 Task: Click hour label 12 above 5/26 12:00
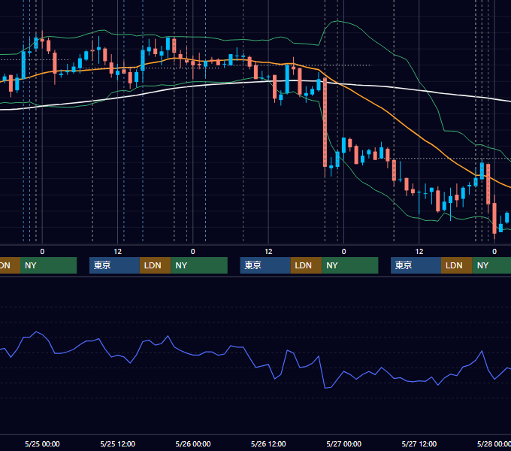[x=268, y=252]
